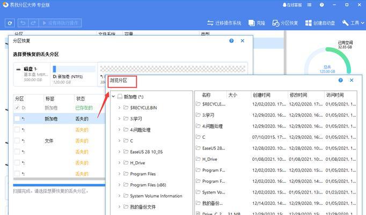Open 创建启动盘 bootable disk tool

click(320, 23)
